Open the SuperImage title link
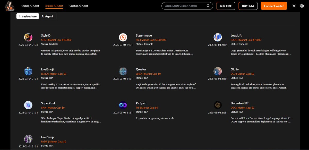Screen dimensions: 309x150 tap(144, 36)
